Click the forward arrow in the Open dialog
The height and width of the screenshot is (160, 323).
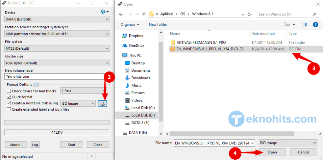tap(130, 14)
